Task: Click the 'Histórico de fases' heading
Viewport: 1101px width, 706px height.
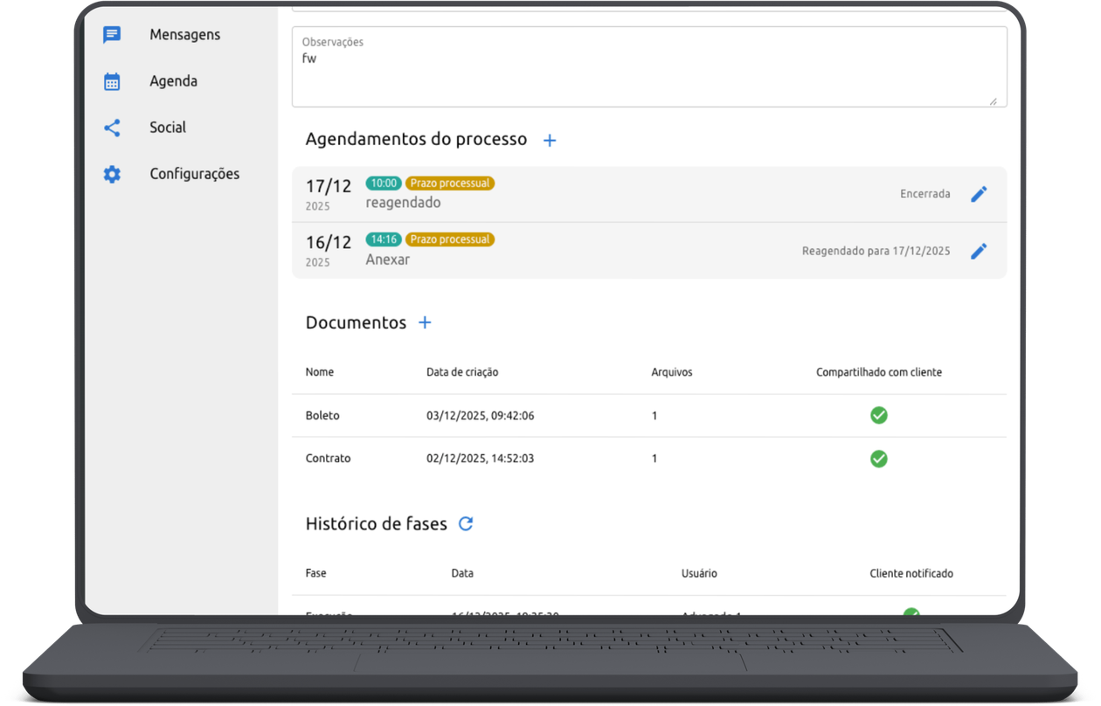Action: click(376, 523)
